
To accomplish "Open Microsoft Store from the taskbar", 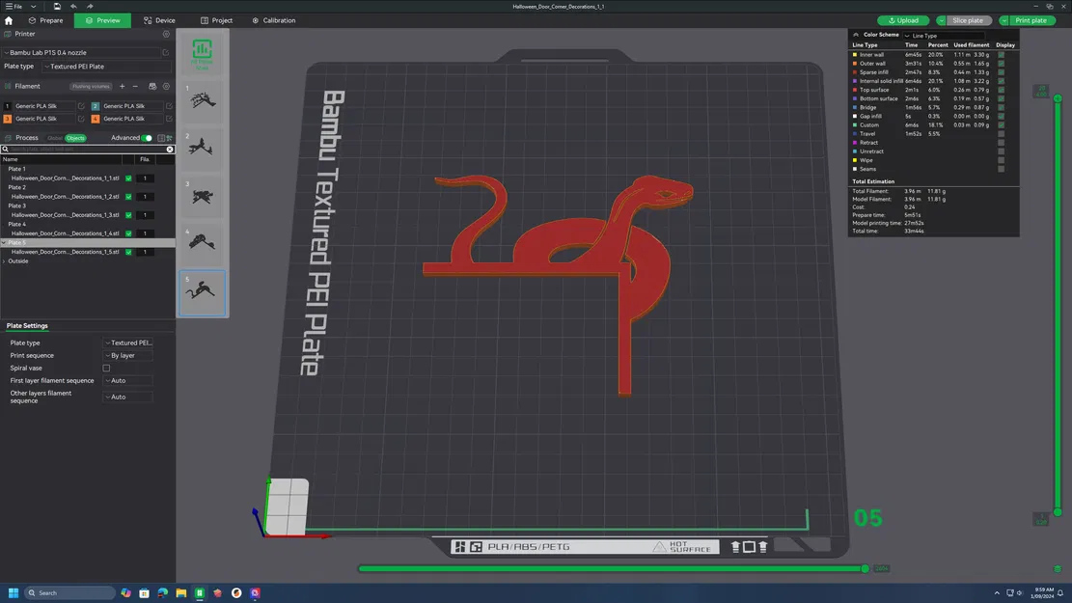I will pos(145,592).
